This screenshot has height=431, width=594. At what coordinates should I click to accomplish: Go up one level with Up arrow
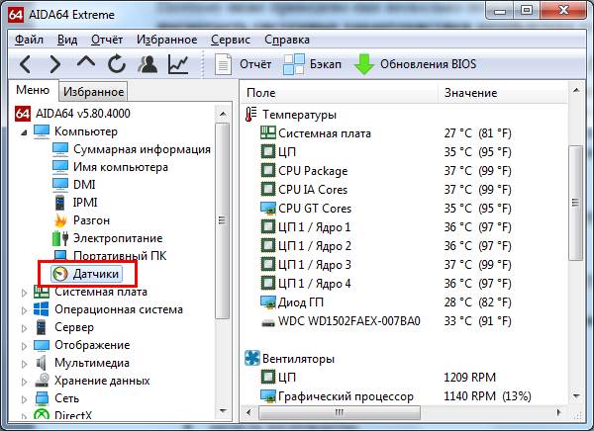pyautogui.click(x=86, y=64)
